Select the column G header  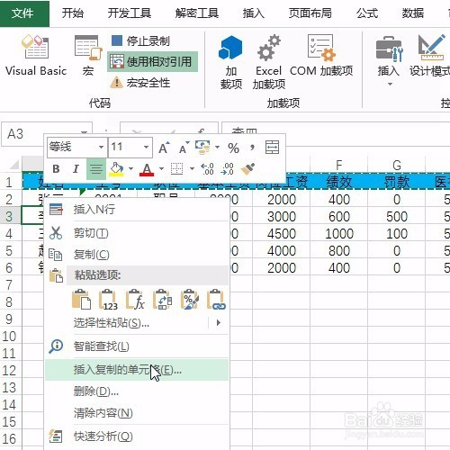397,165
